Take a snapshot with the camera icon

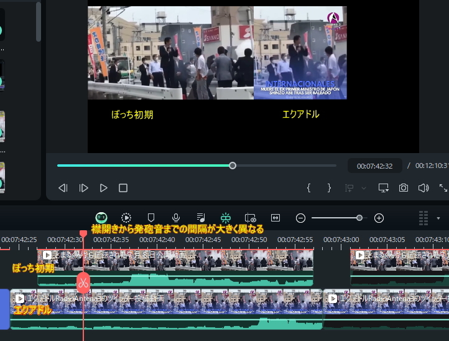404,188
